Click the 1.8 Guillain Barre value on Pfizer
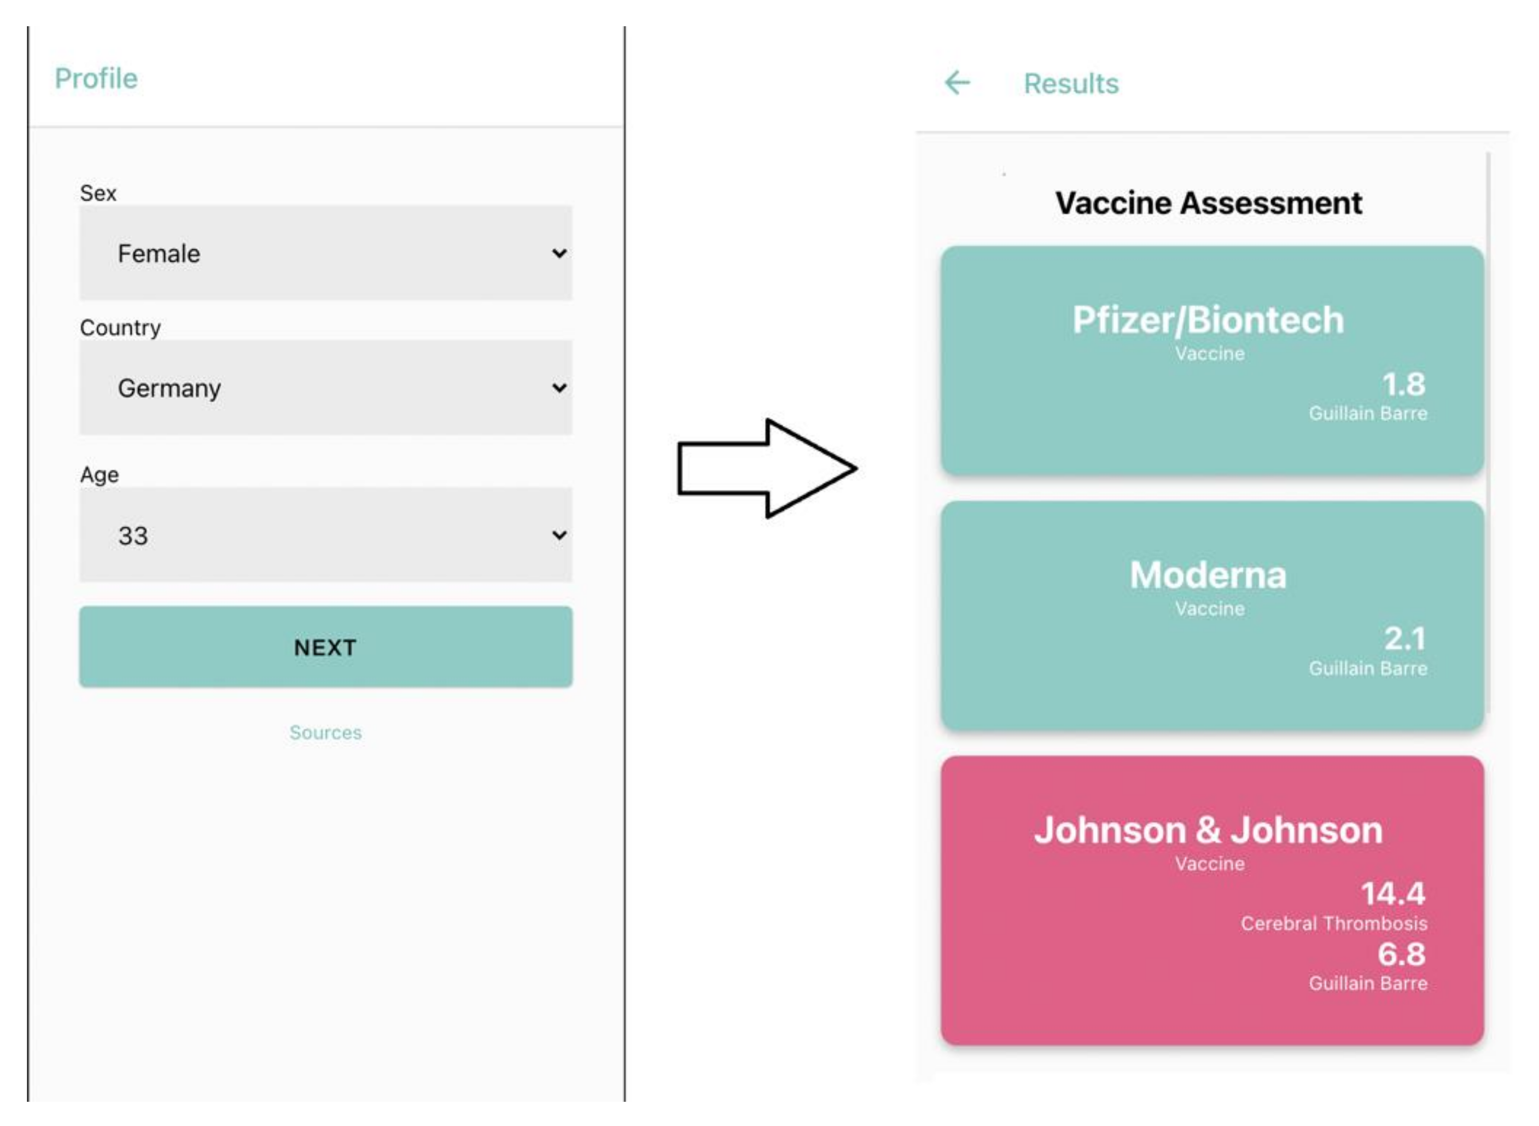The height and width of the screenshot is (1126, 1539). tap(1403, 384)
